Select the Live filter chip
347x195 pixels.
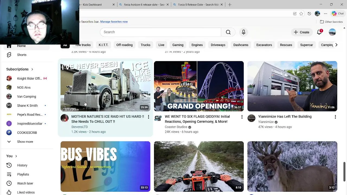point(161,45)
